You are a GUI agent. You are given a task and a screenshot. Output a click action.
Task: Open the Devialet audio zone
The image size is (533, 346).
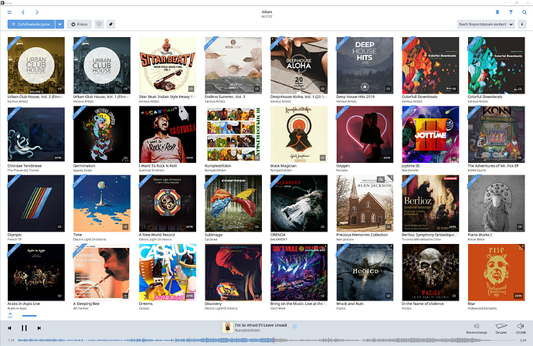501,328
